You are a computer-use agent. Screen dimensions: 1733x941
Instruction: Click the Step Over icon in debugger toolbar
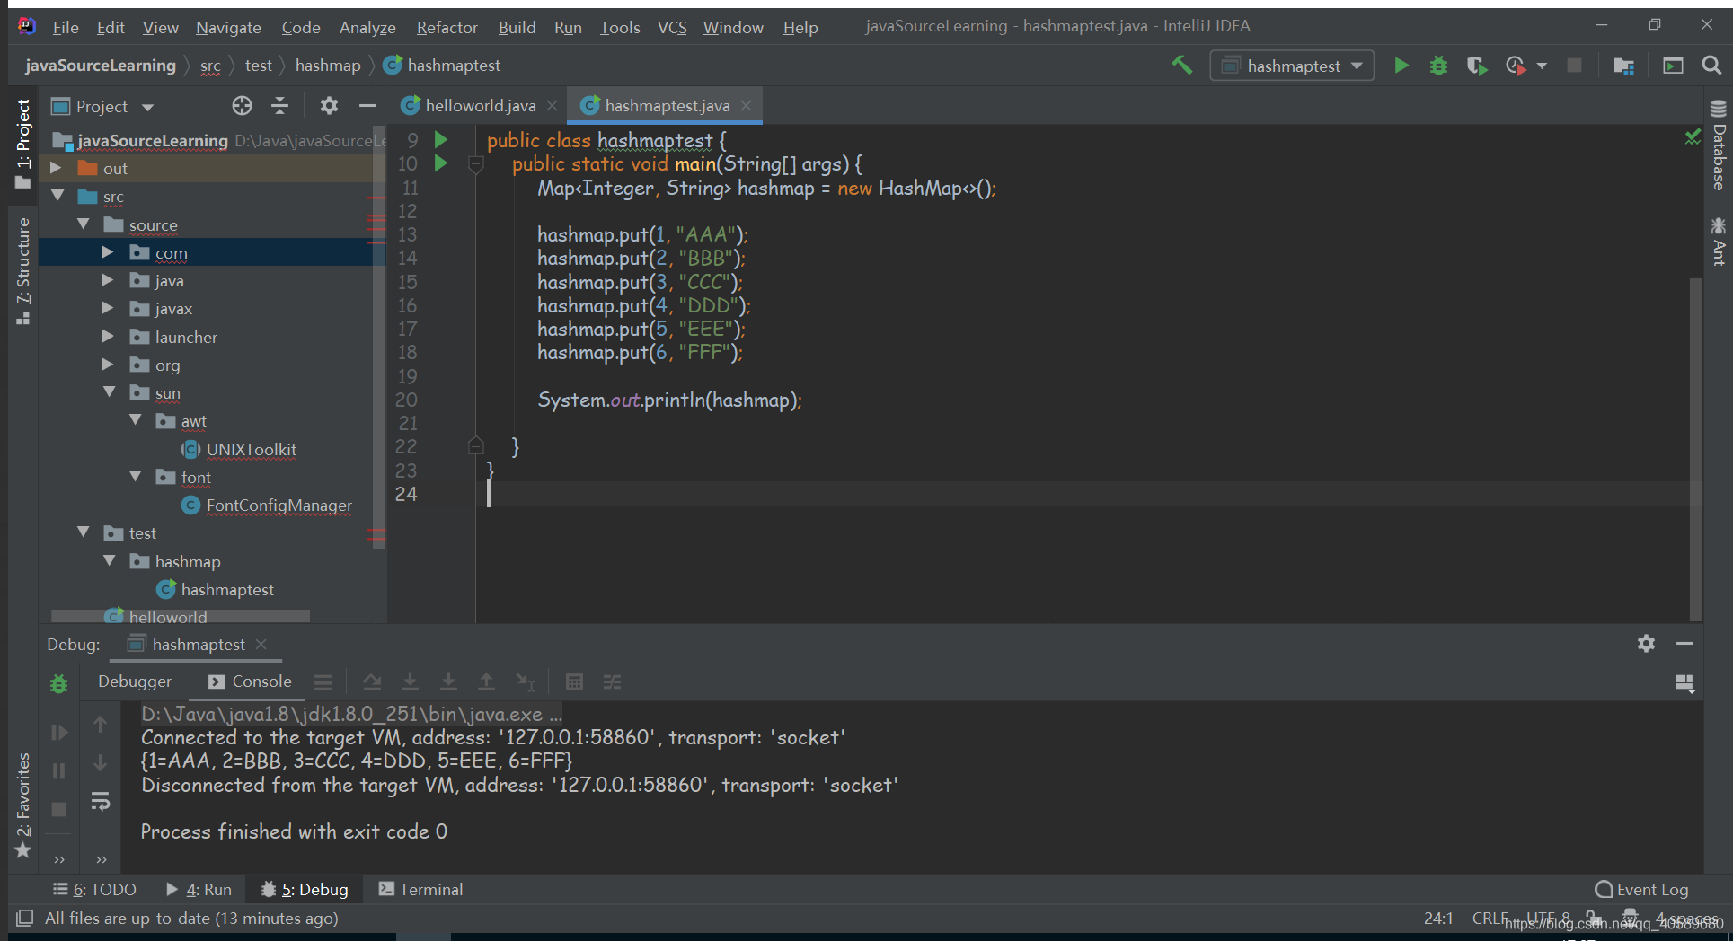pos(372,682)
